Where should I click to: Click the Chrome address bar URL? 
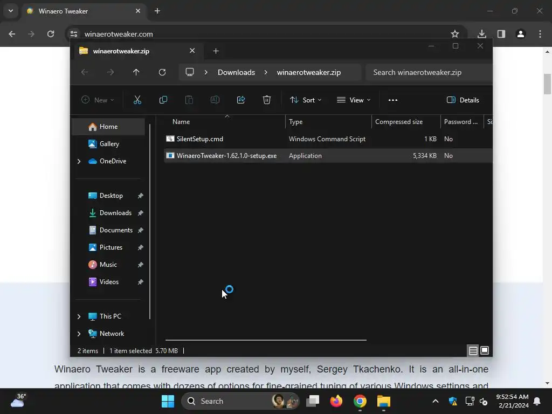point(119,34)
